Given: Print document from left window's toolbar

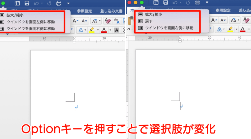Looking at the screenshot, I should pos(59,3).
